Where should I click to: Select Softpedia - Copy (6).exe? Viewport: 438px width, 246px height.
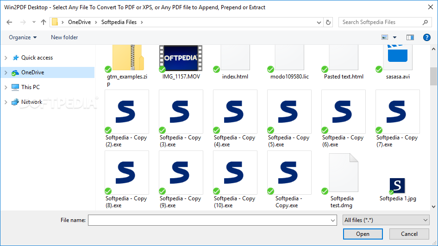click(344, 119)
